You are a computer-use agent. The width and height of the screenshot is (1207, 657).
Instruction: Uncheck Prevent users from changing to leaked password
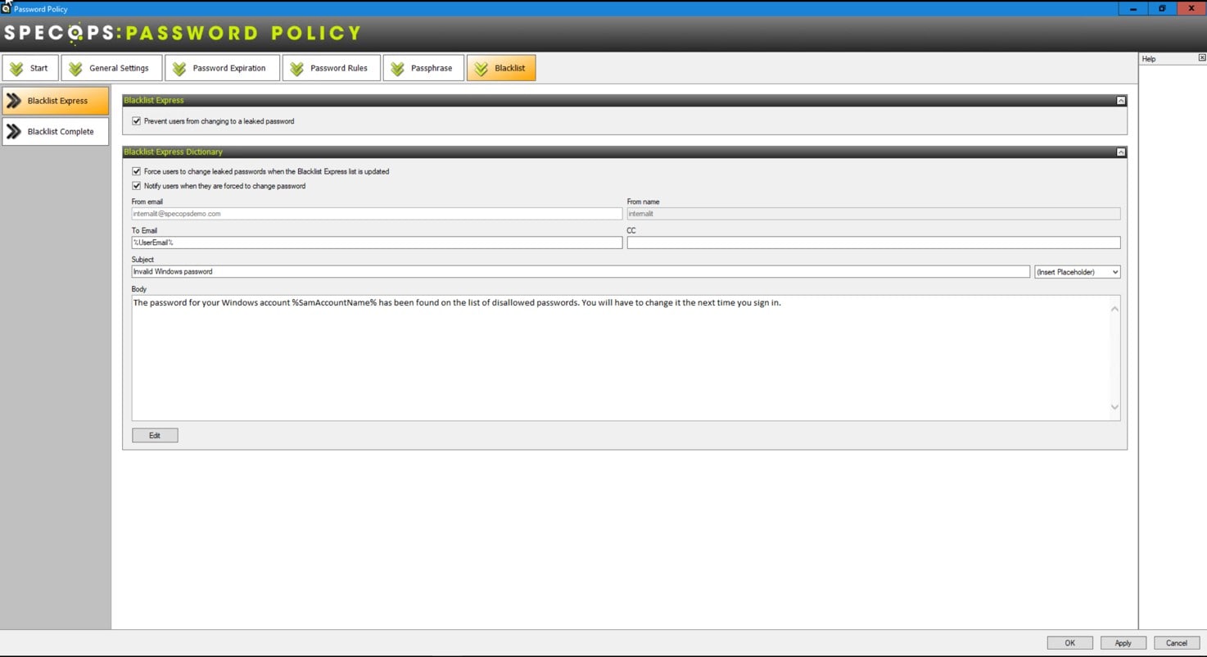coord(137,121)
